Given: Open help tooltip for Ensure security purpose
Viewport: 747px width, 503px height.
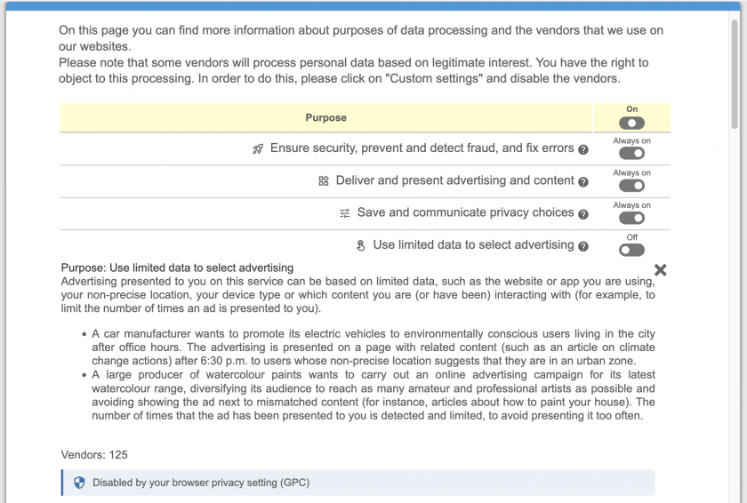Looking at the screenshot, I should 583,149.
